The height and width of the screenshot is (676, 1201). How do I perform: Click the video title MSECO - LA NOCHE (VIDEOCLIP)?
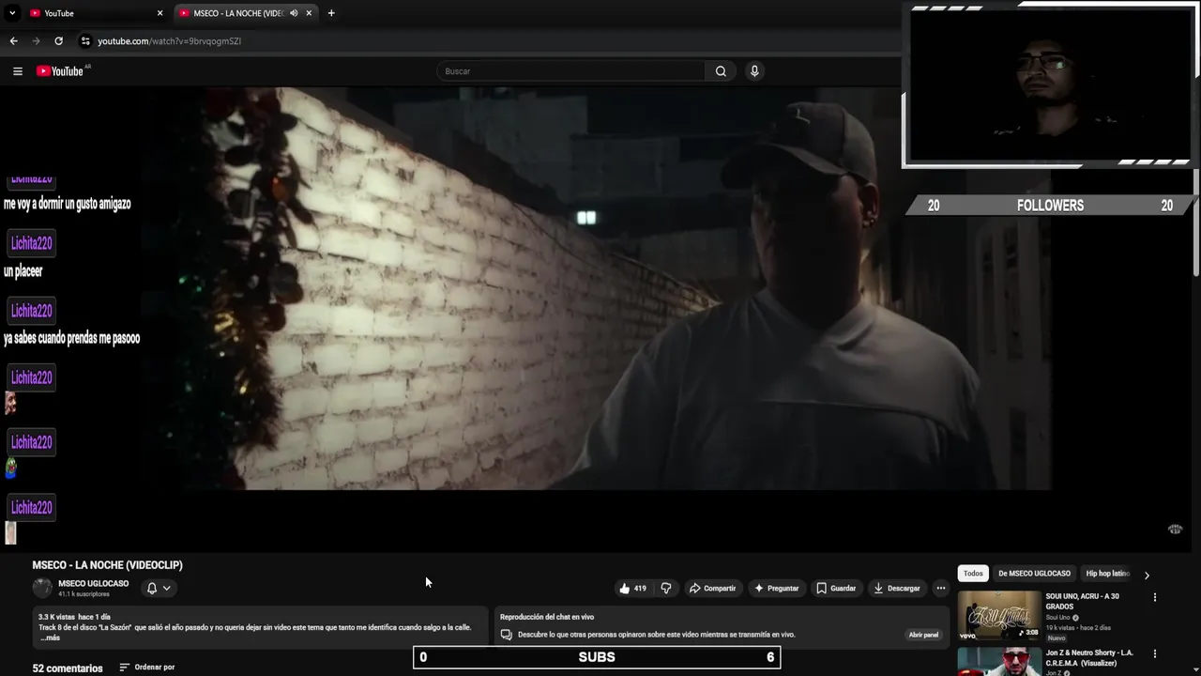click(108, 565)
